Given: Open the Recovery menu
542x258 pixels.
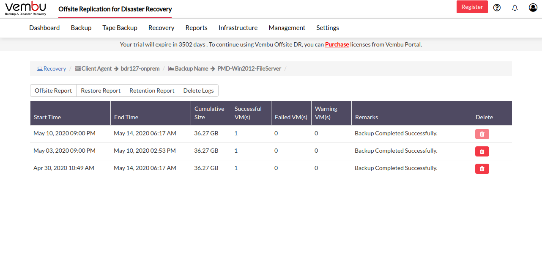Looking at the screenshot, I should click(x=161, y=28).
